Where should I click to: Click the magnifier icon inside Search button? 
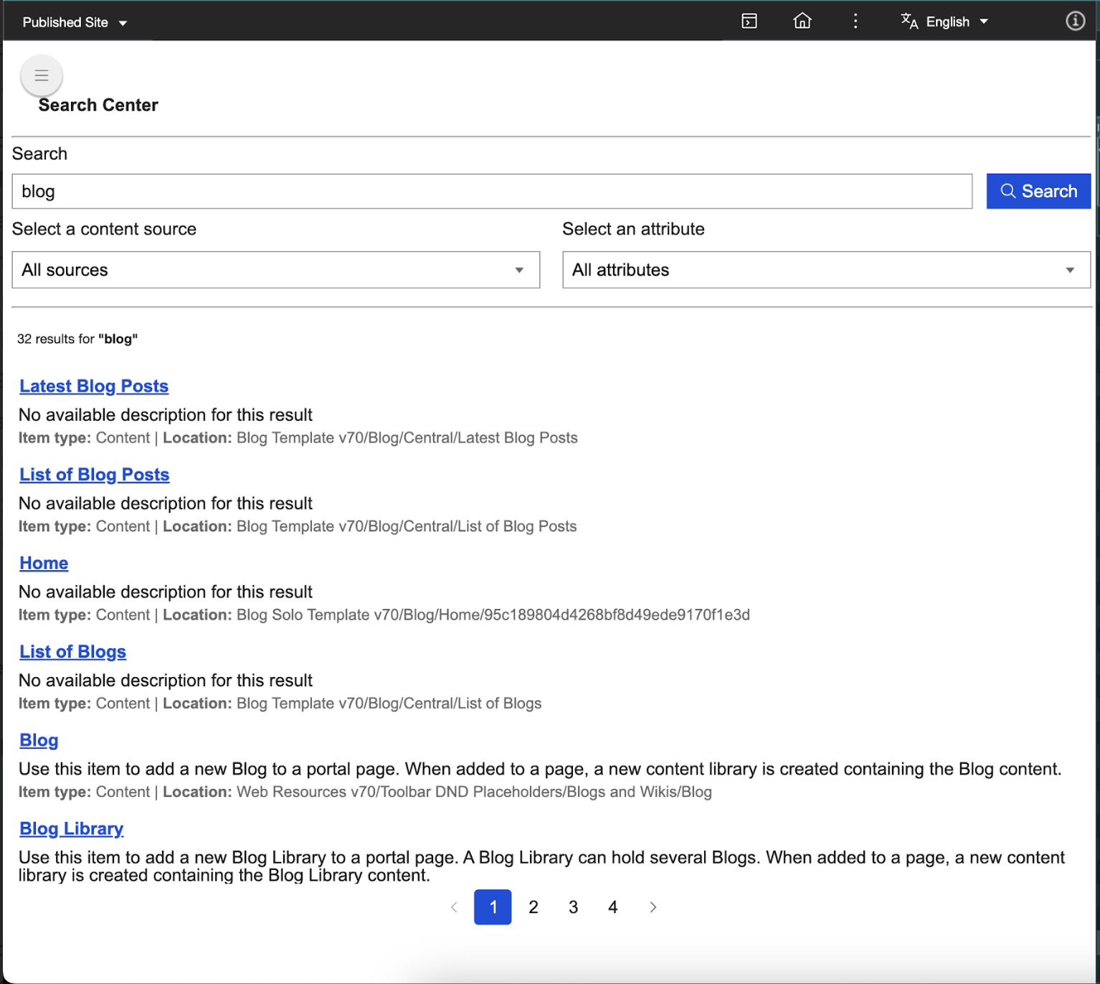point(1008,191)
